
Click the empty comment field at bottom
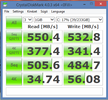54,91
